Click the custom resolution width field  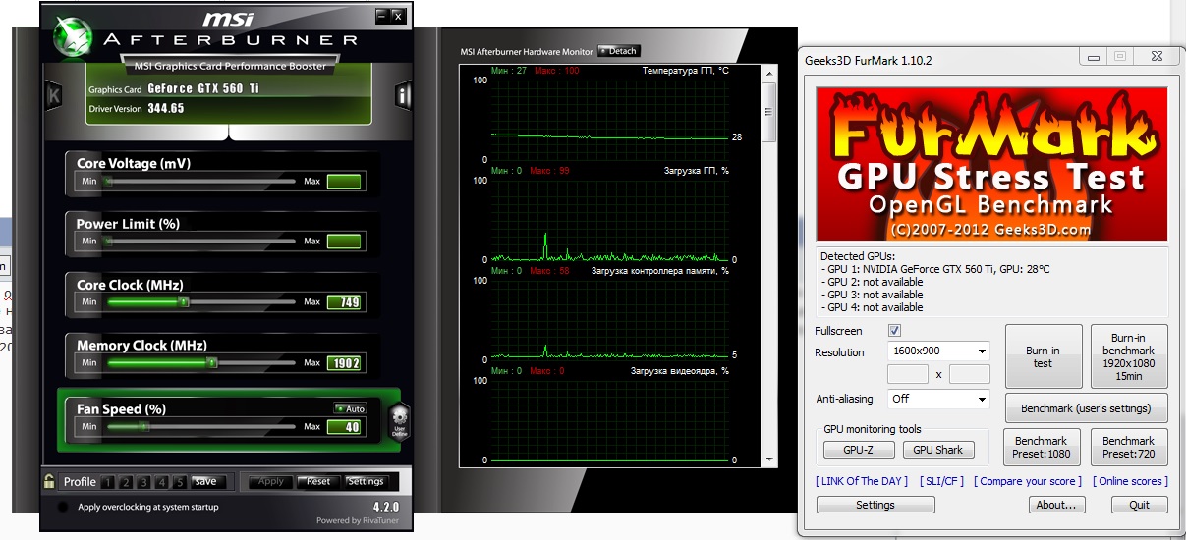908,374
